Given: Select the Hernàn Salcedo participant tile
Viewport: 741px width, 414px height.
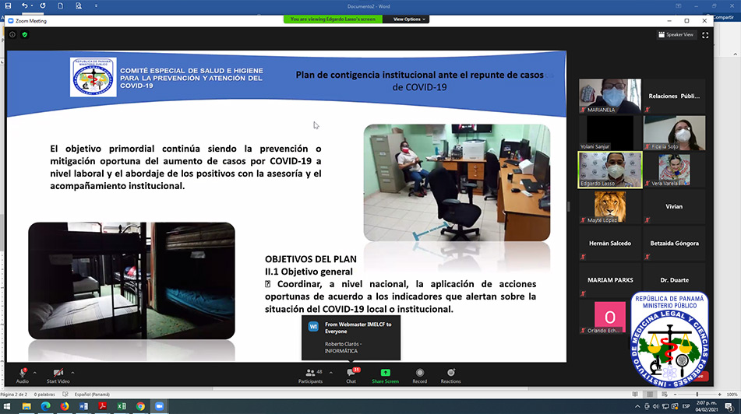Looking at the screenshot, I should [x=610, y=243].
